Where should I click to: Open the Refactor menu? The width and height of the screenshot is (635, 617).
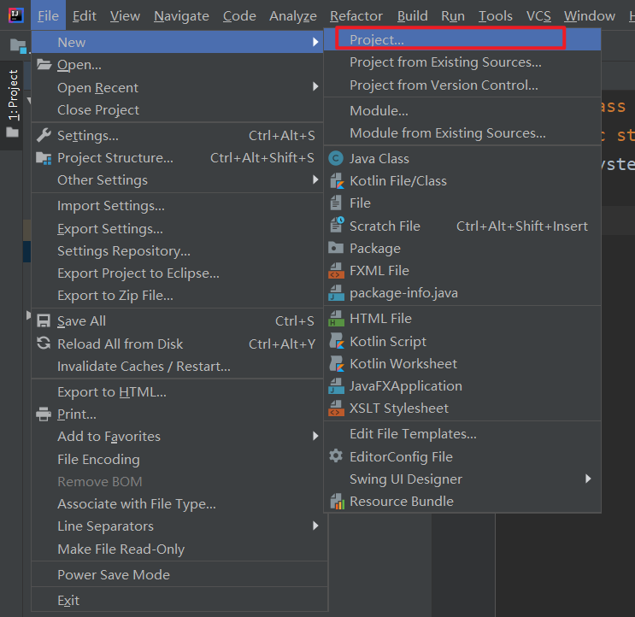tap(356, 15)
